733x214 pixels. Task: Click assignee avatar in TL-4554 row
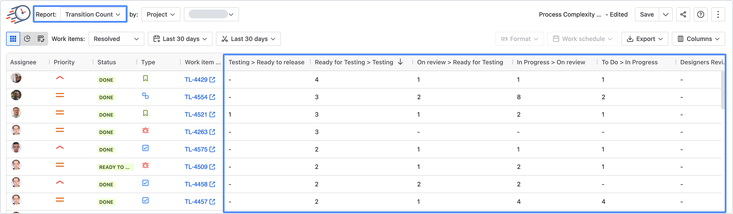[x=16, y=95]
